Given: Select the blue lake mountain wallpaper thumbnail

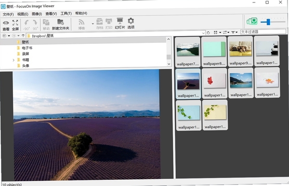Looking at the screenshot, I should point(241,83).
